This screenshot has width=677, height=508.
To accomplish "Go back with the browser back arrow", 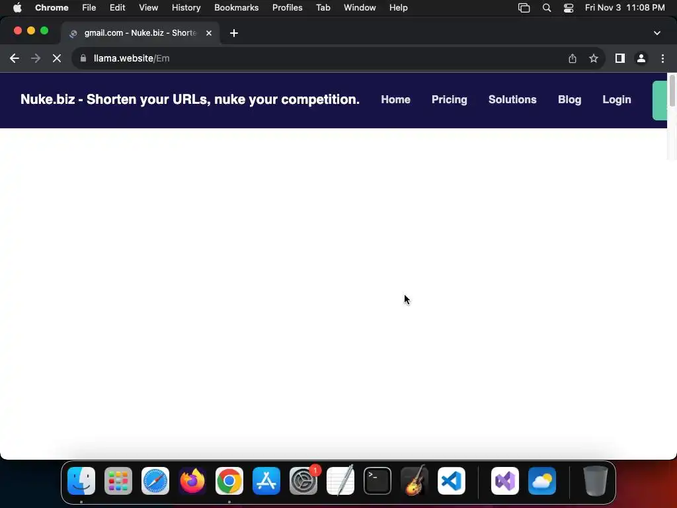I will (15, 58).
